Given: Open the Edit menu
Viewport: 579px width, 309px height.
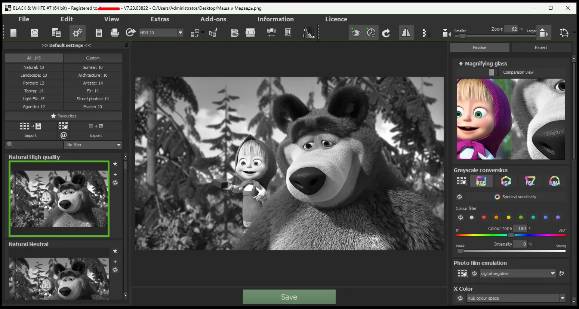Looking at the screenshot, I should (x=67, y=19).
